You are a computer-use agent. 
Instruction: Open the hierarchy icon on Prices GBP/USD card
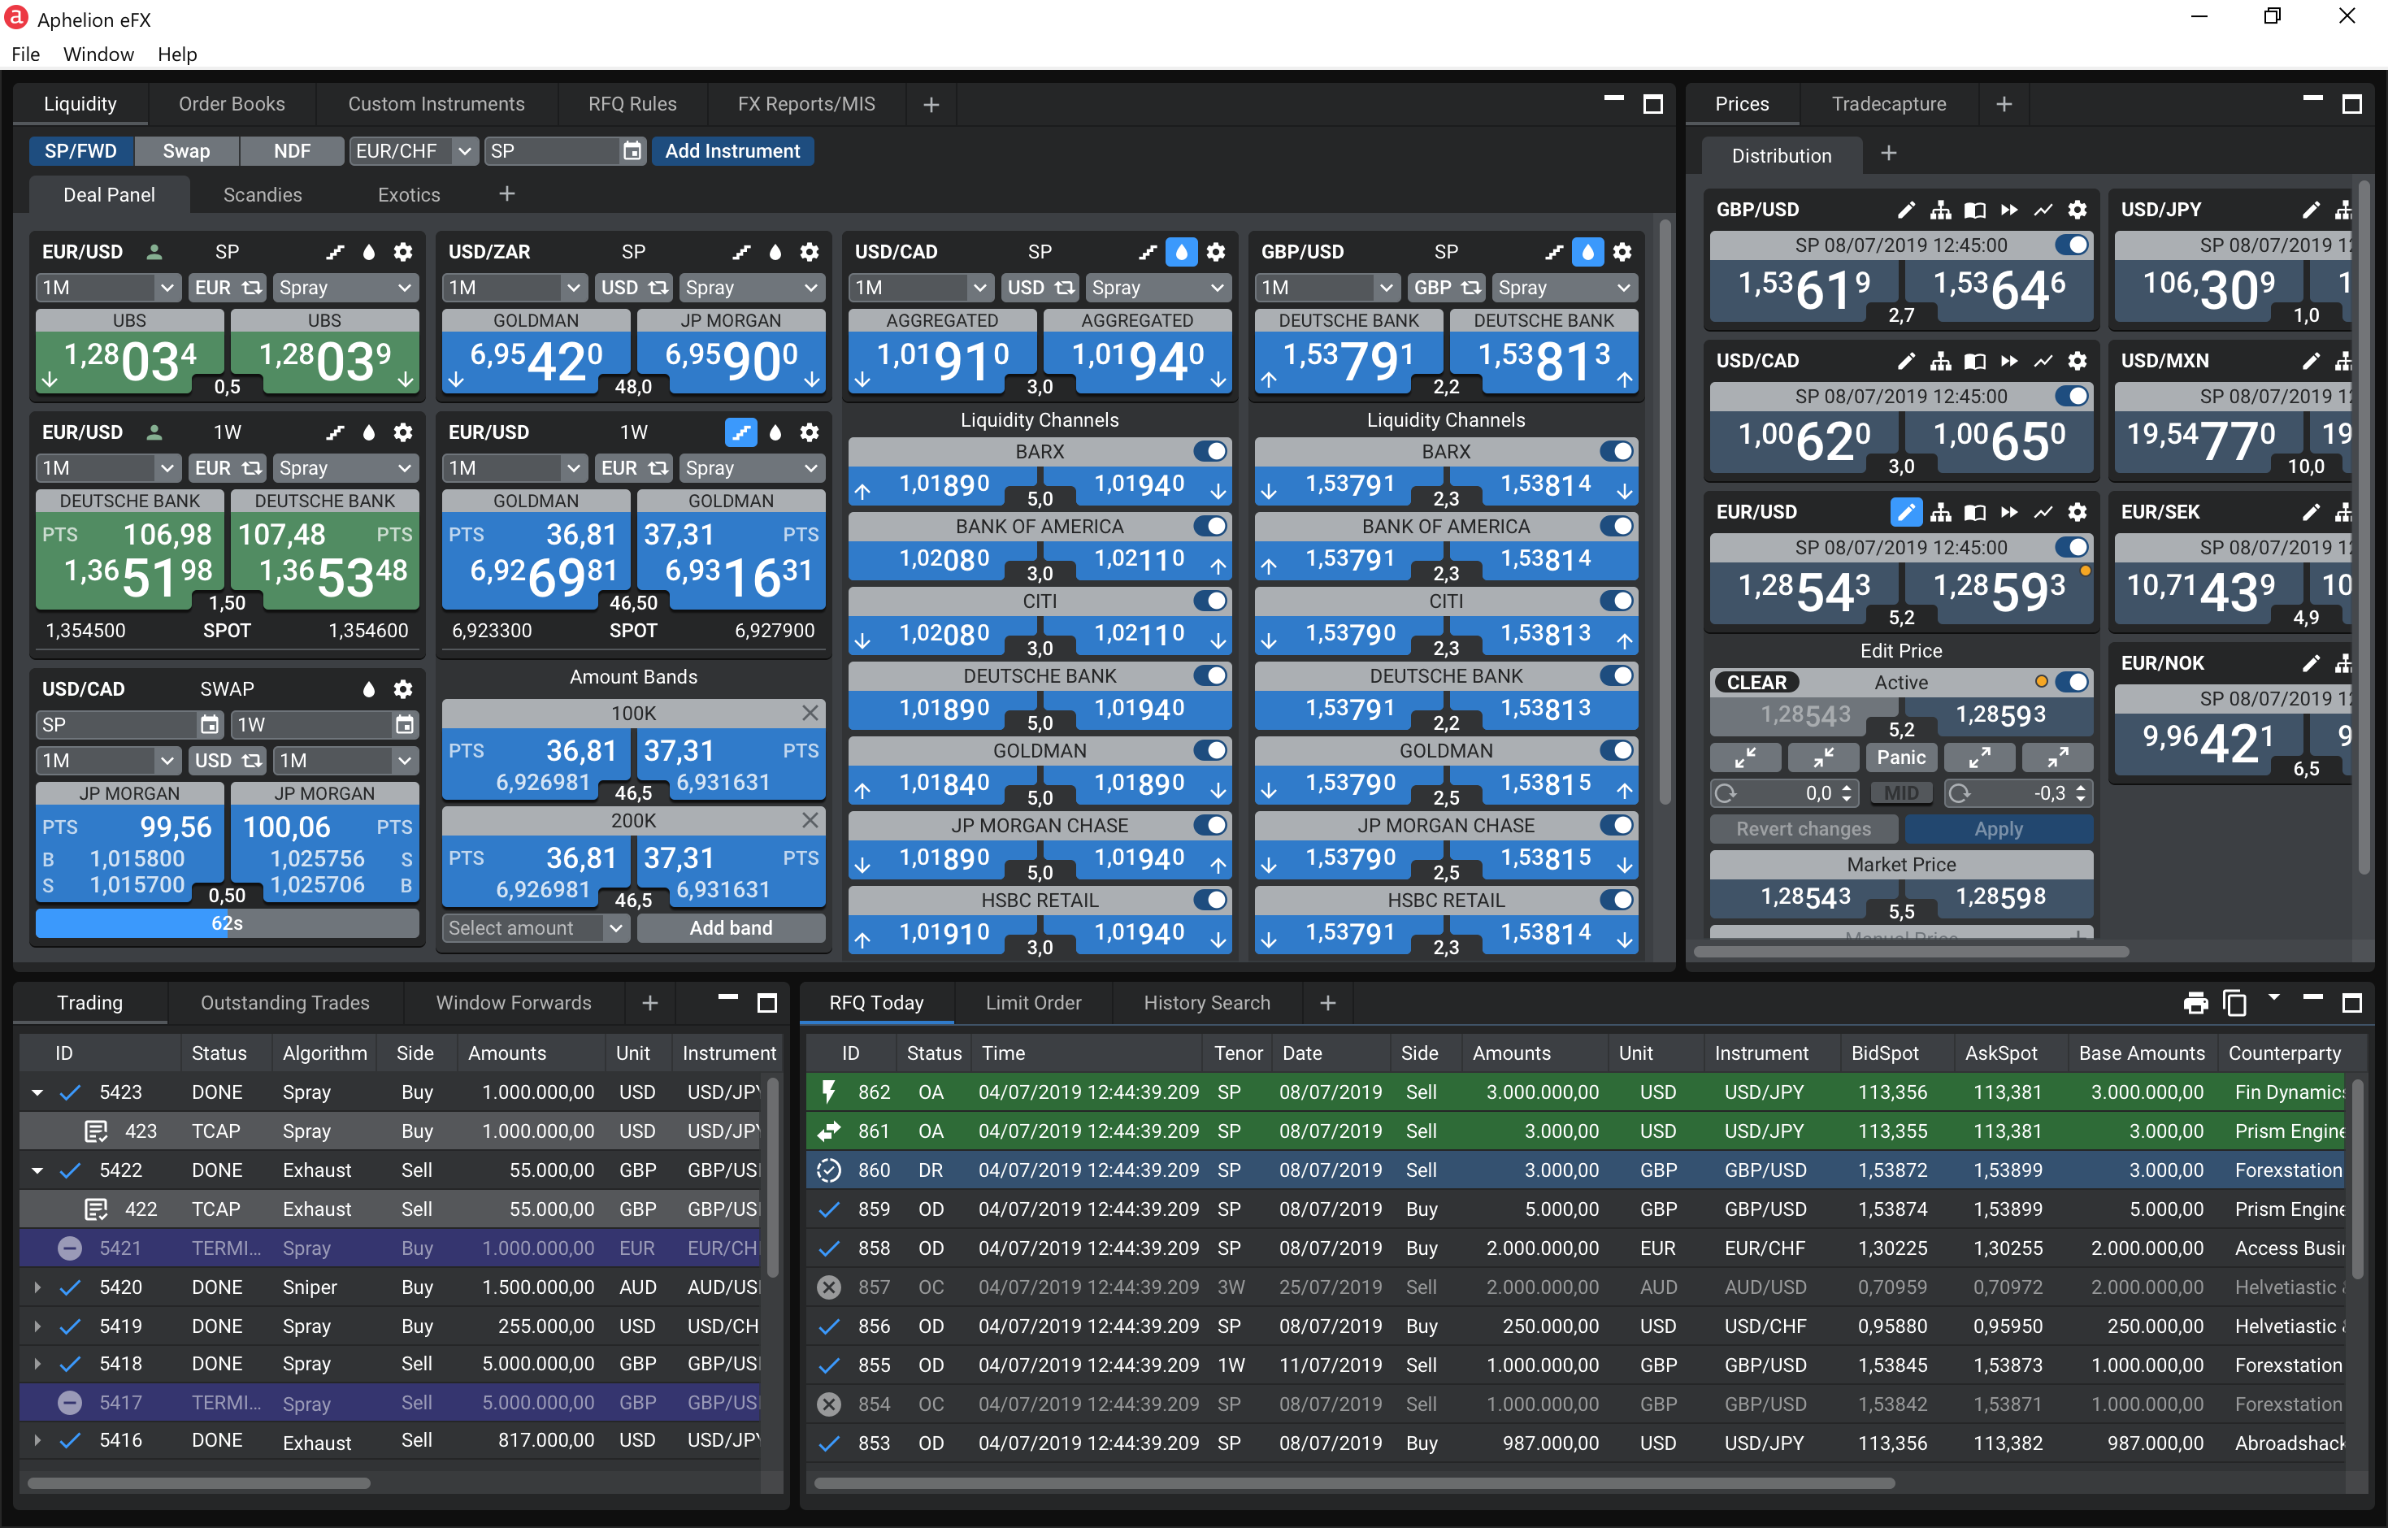coord(1941,211)
